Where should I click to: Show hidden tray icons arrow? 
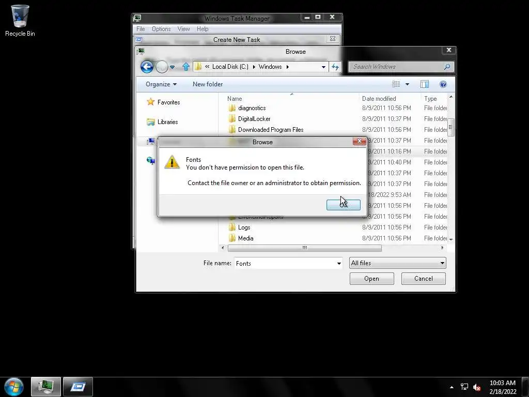452,387
